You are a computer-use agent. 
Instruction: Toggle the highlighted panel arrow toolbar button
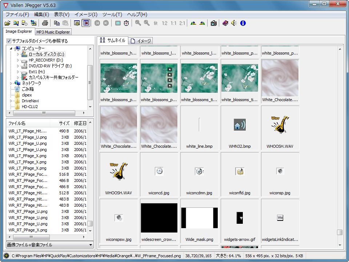pyautogui.click(x=86, y=23)
